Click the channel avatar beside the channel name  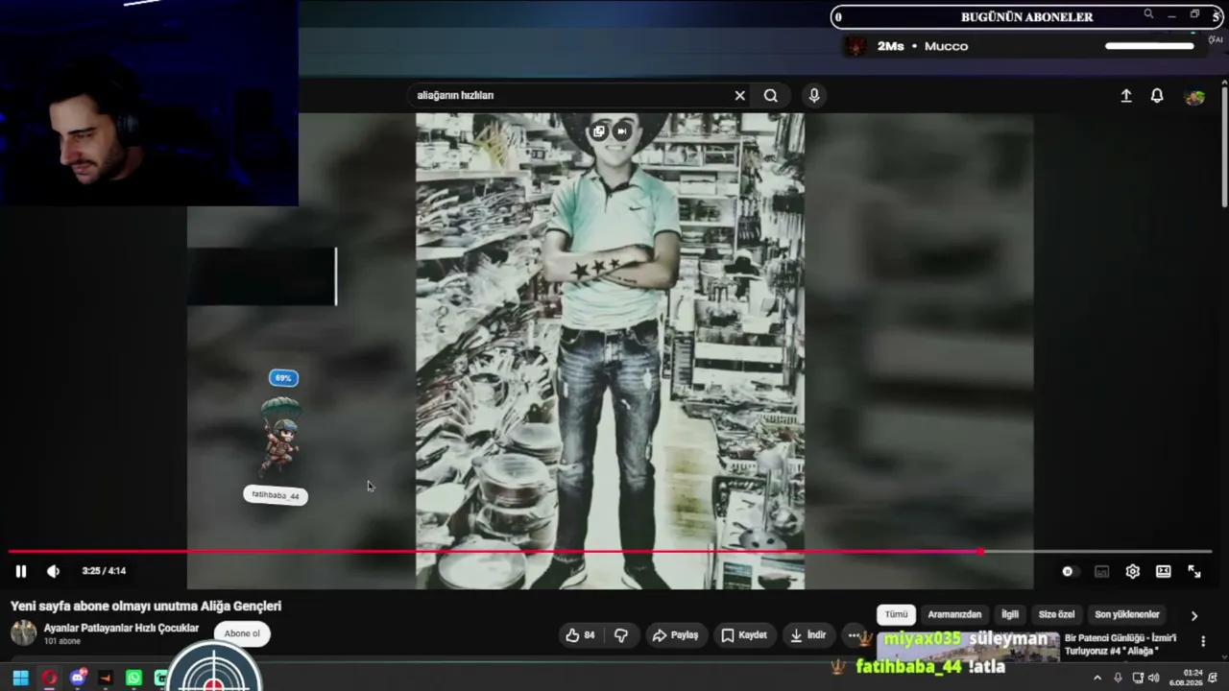pos(23,632)
